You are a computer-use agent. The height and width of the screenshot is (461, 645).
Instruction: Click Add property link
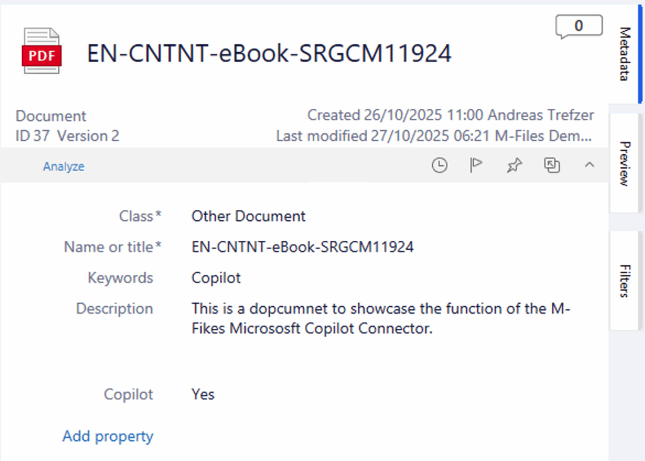point(108,436)
